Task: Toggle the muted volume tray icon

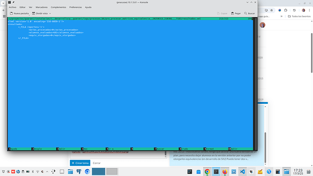Action: (42, 171)
